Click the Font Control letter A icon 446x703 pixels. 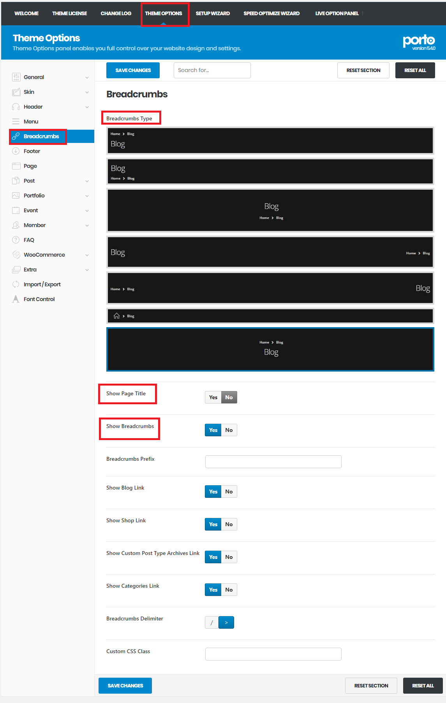click(16, 299)
